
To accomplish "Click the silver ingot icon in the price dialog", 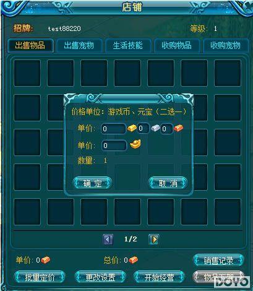I will tap(155, 128).
